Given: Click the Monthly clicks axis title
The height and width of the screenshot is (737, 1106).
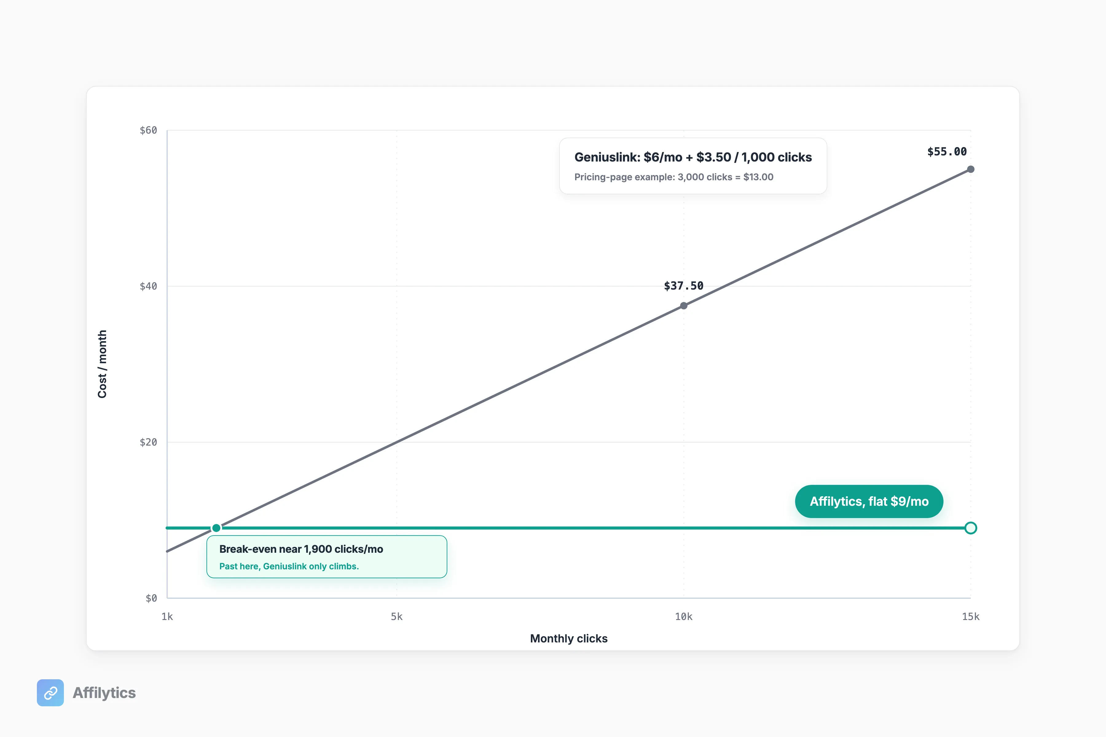Looking at the screenshot, I should pyautogui.click(x=569, y=638).
